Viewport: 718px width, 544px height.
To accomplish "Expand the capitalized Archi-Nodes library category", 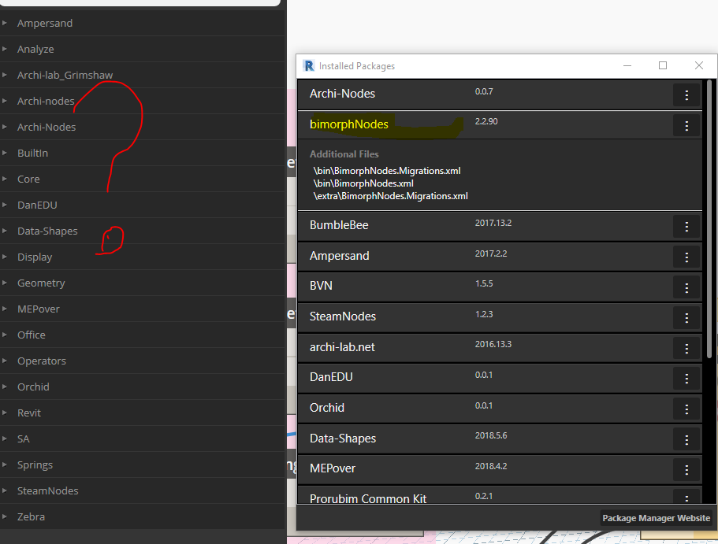I will [x=4, y=127].
